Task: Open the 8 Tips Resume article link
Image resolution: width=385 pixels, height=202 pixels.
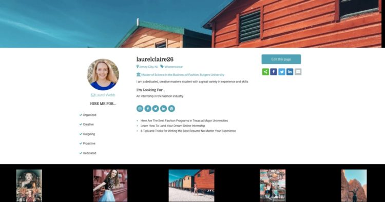Action: 188,131
